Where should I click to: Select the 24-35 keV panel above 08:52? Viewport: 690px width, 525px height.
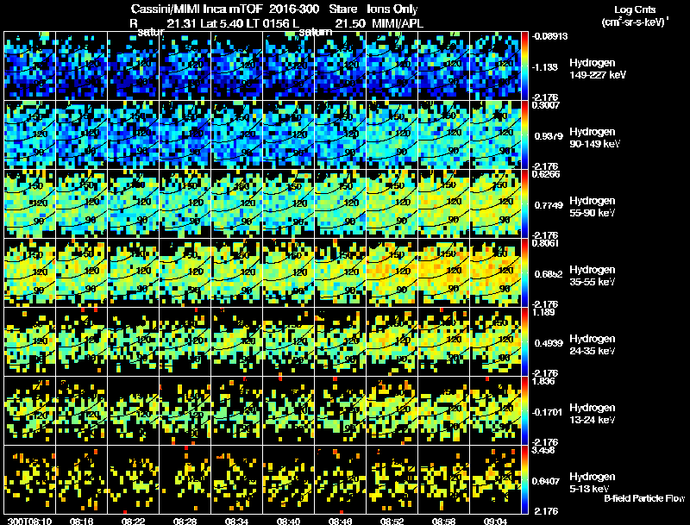pyautogui.click(x=392, y=342)
